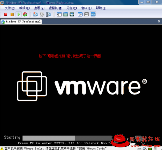162x150 pixels.
Task: Open summary view with wrench window icon
Action: click(x=80, y=14)
